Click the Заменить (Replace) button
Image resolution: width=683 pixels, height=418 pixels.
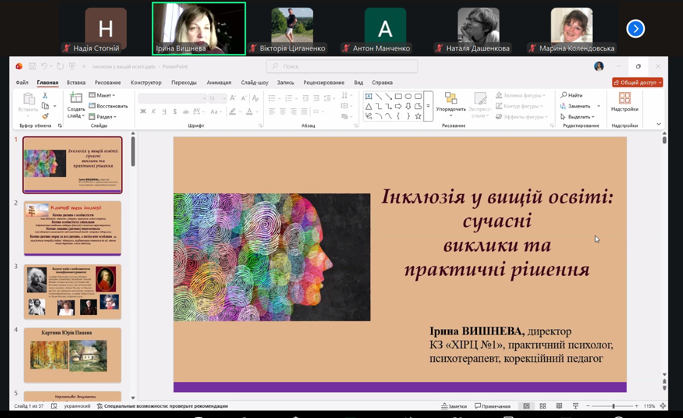click(579, 106)
